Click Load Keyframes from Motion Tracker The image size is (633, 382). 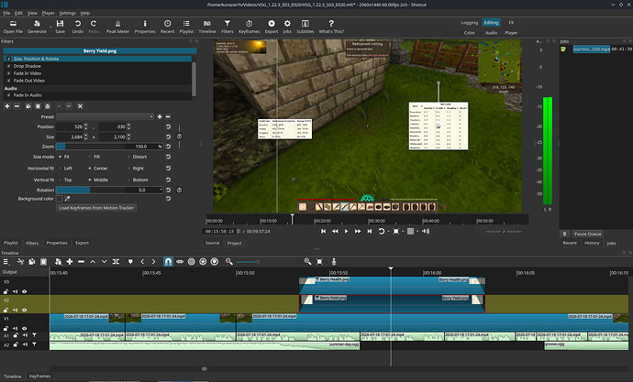point(96,208)
